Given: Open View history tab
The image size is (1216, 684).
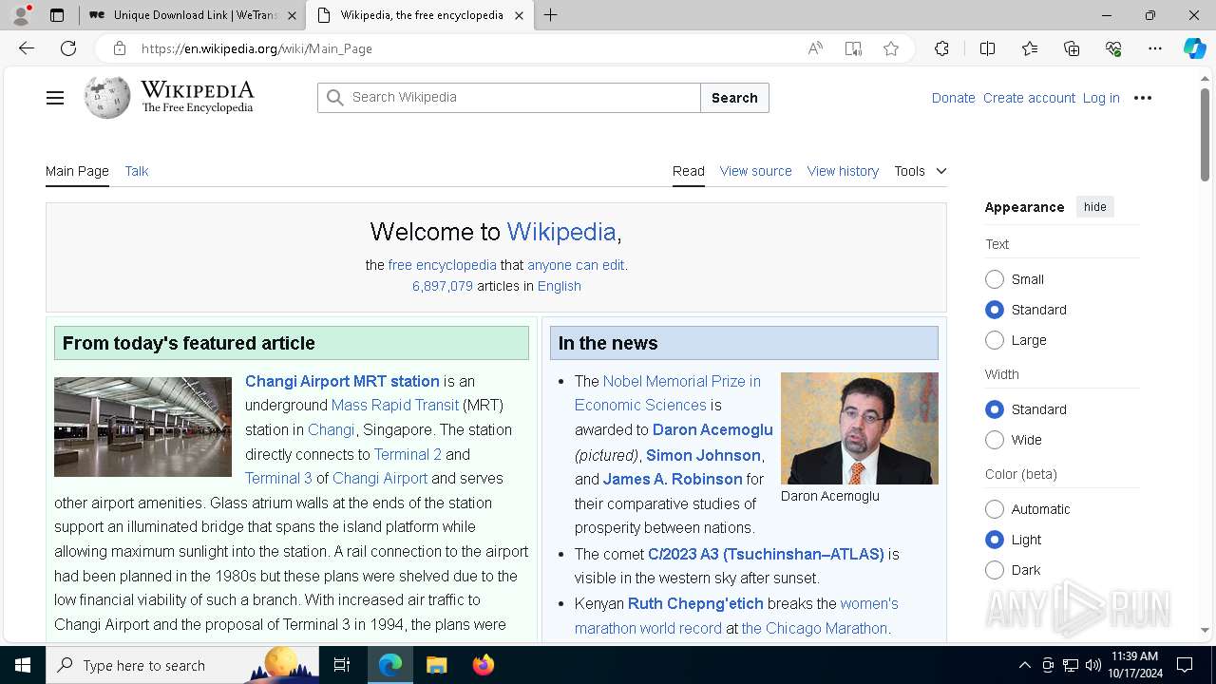Looking at the screenshot, I should (x=843, y=171).
